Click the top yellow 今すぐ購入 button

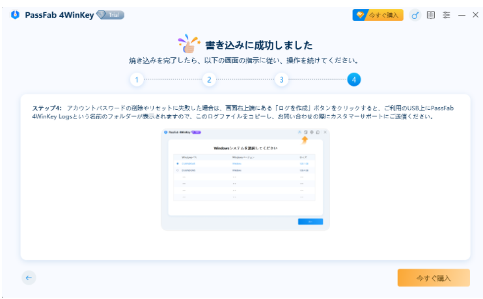click(x=378, y=15)
